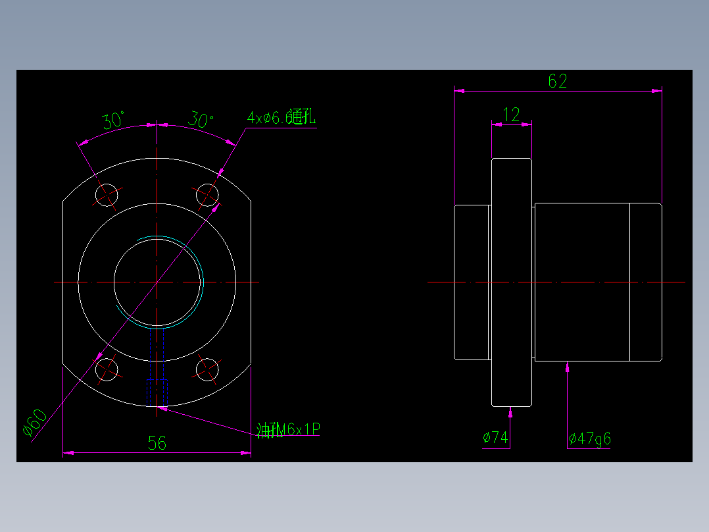
Task: Select the 62 overall length dimension text
Action: tap(557, 82)
